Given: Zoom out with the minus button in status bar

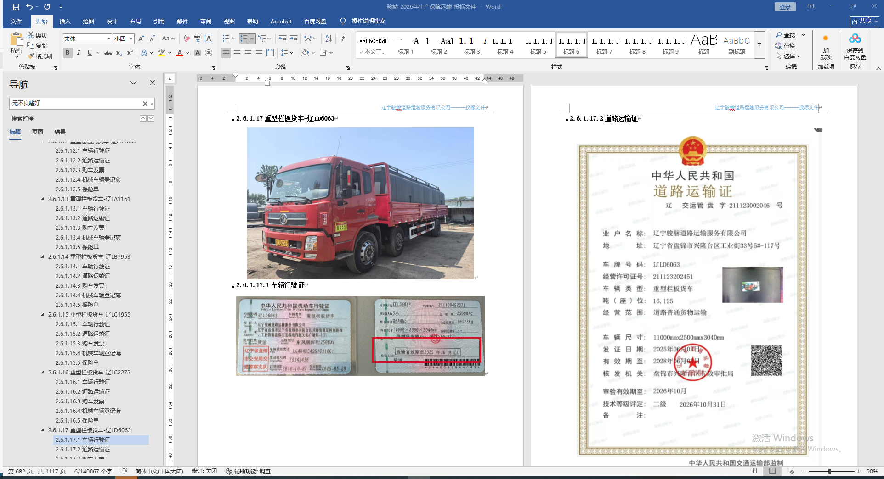Looking at the screenshot, I should (x=805, y=471).
